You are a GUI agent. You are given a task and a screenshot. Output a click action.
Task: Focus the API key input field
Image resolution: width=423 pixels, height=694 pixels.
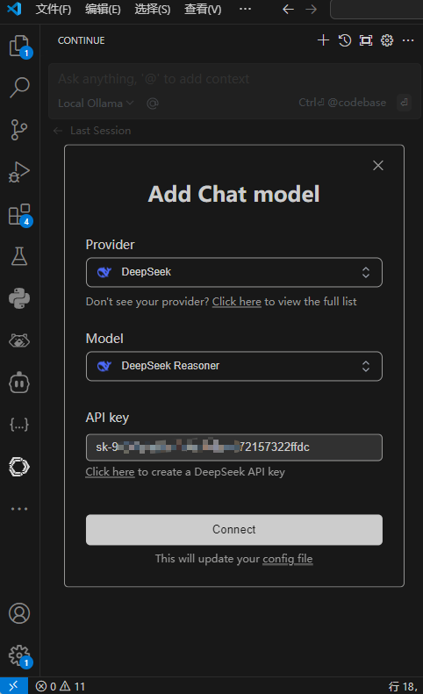pos(233,447)
